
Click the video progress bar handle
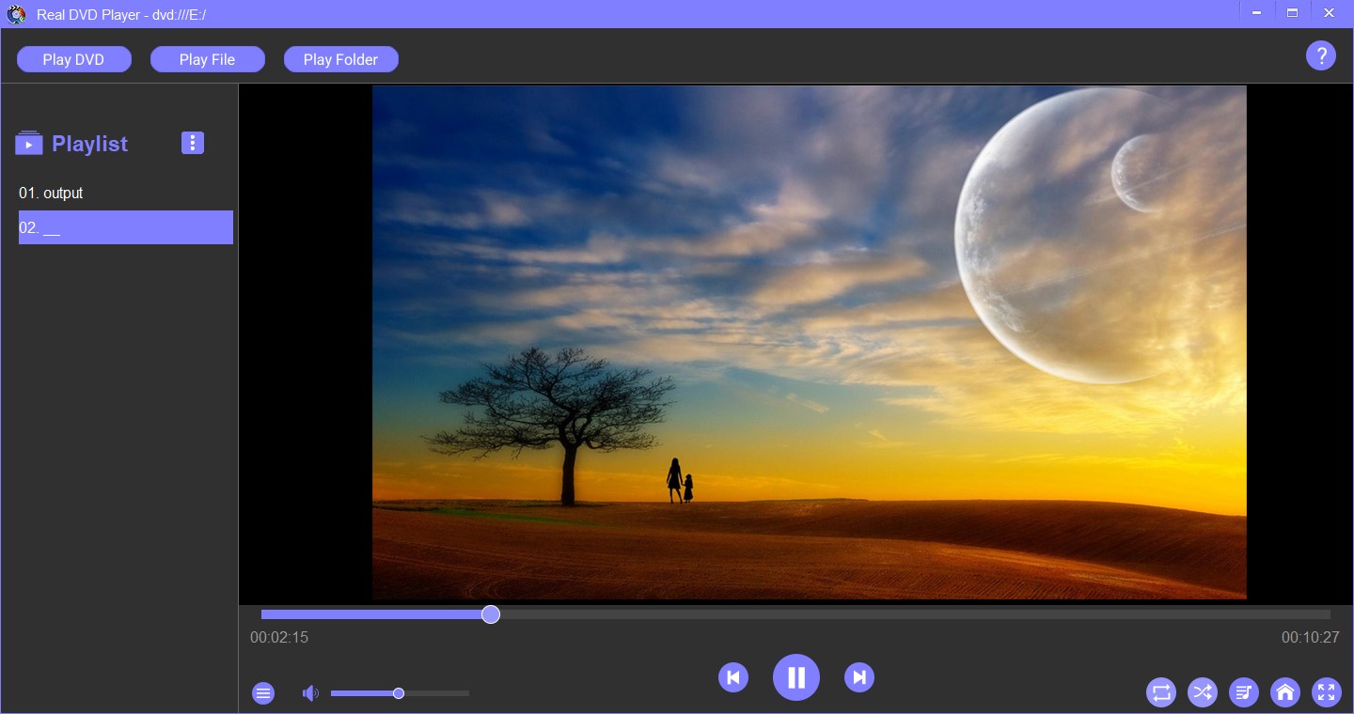coord(491,614)
